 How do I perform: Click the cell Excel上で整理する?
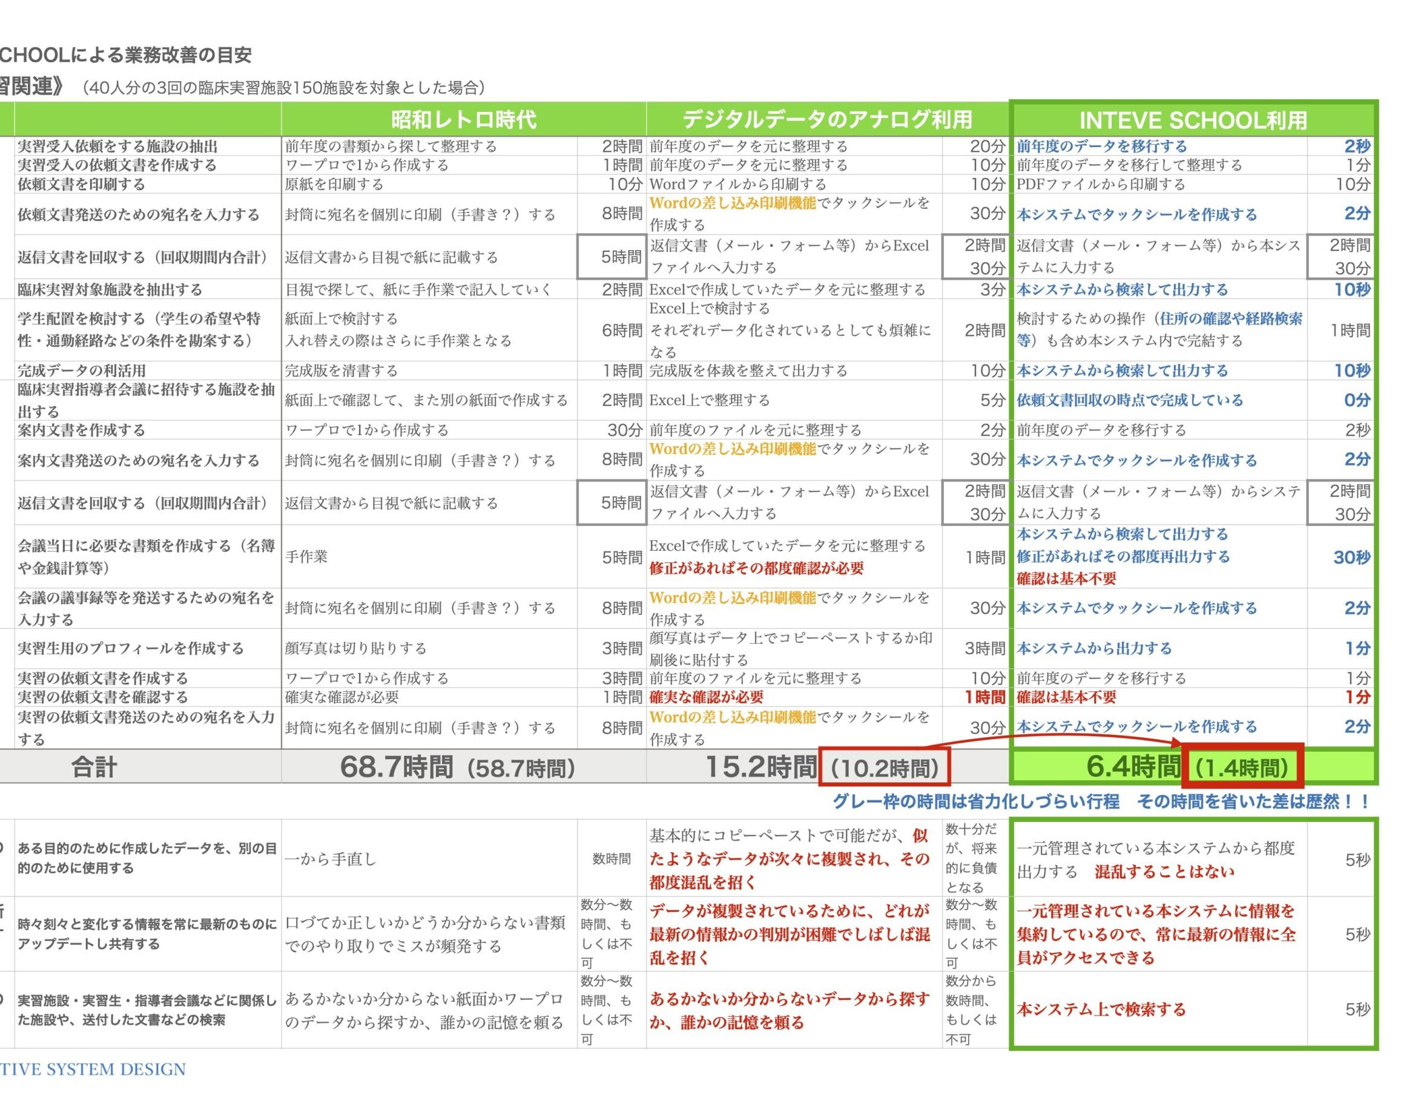click(x=710, y=401)
